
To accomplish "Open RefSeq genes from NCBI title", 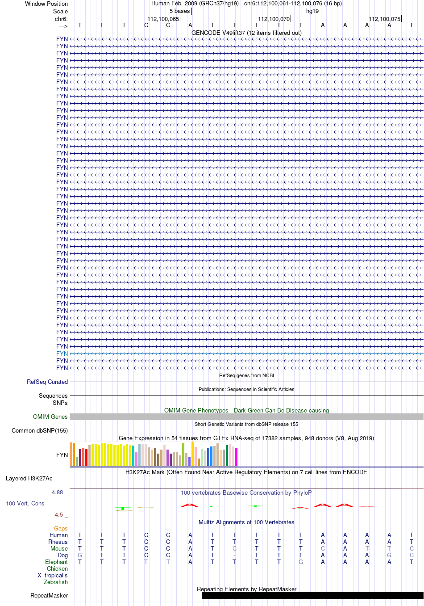I will pos(246,376).
